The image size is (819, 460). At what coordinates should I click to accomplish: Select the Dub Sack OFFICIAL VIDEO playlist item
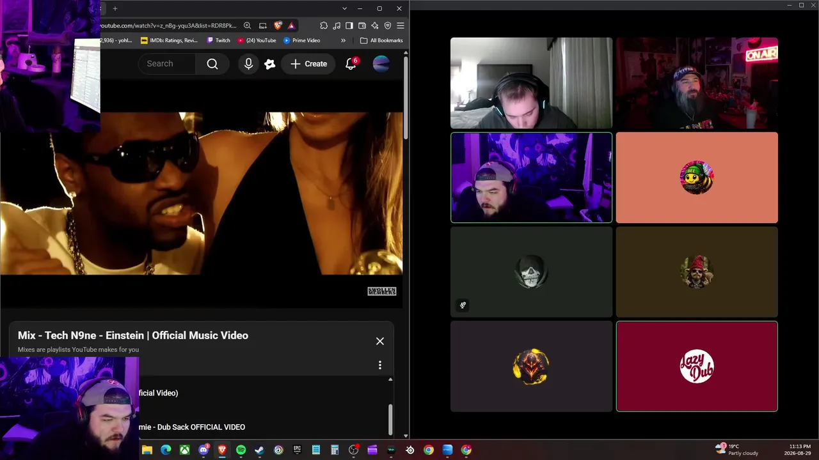point(192,427)
